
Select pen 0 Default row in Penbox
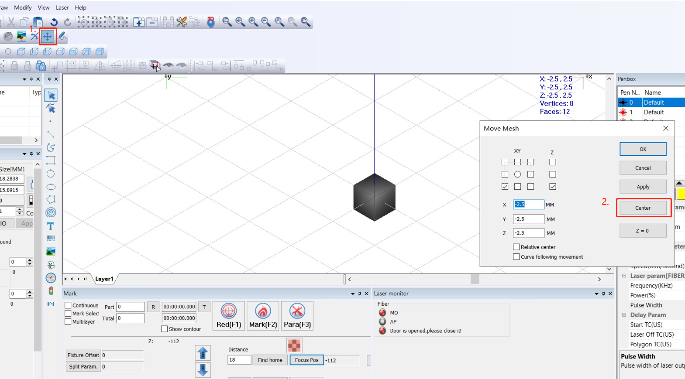click(651, 102)
